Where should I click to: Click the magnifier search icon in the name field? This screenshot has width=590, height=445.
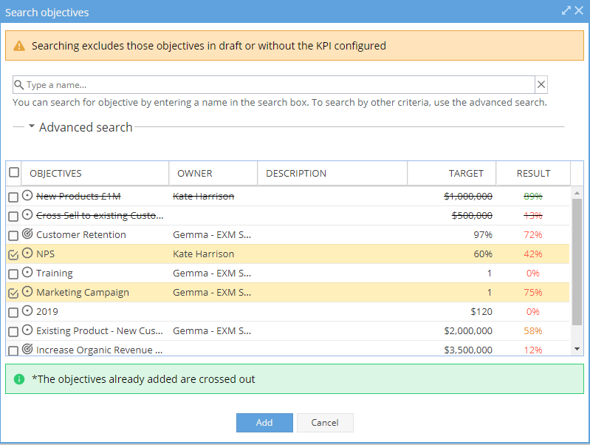point(18,85)
